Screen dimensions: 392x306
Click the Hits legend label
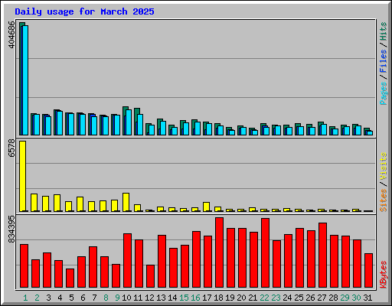pyautogui.click(x=384, y=31)
